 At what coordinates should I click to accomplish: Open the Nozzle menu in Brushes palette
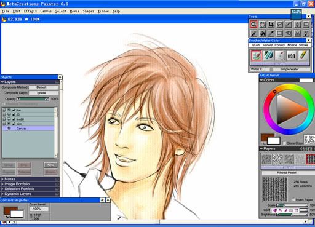point(292,45)
